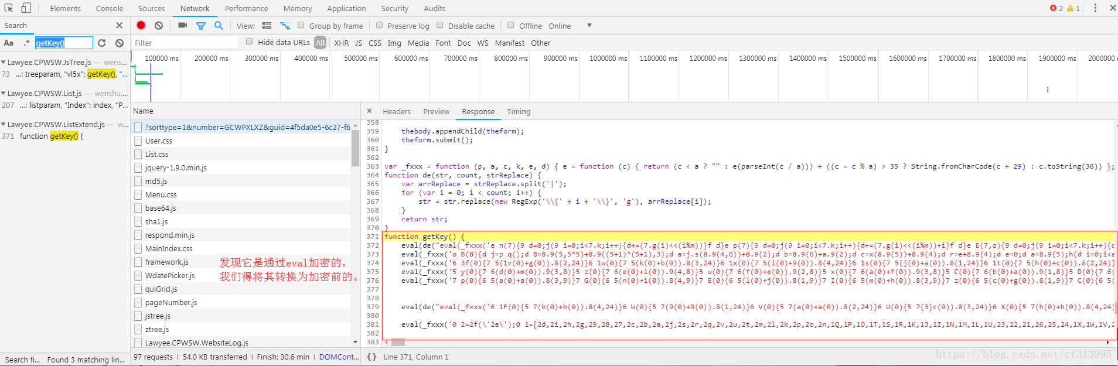This screenshot has width=1118, height=366.
Task: Open the Audits tab
Action: click(435, 8)
